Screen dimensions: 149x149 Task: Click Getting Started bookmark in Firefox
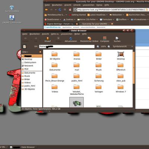pos(77,15)
